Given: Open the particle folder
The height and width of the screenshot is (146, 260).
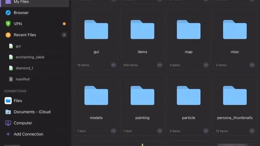Looking at the screenshot, I should coord(188,105).
